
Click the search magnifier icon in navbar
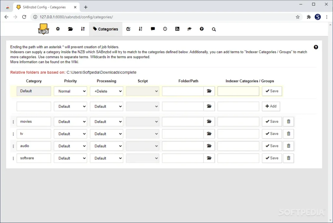(x=214, y=29)
